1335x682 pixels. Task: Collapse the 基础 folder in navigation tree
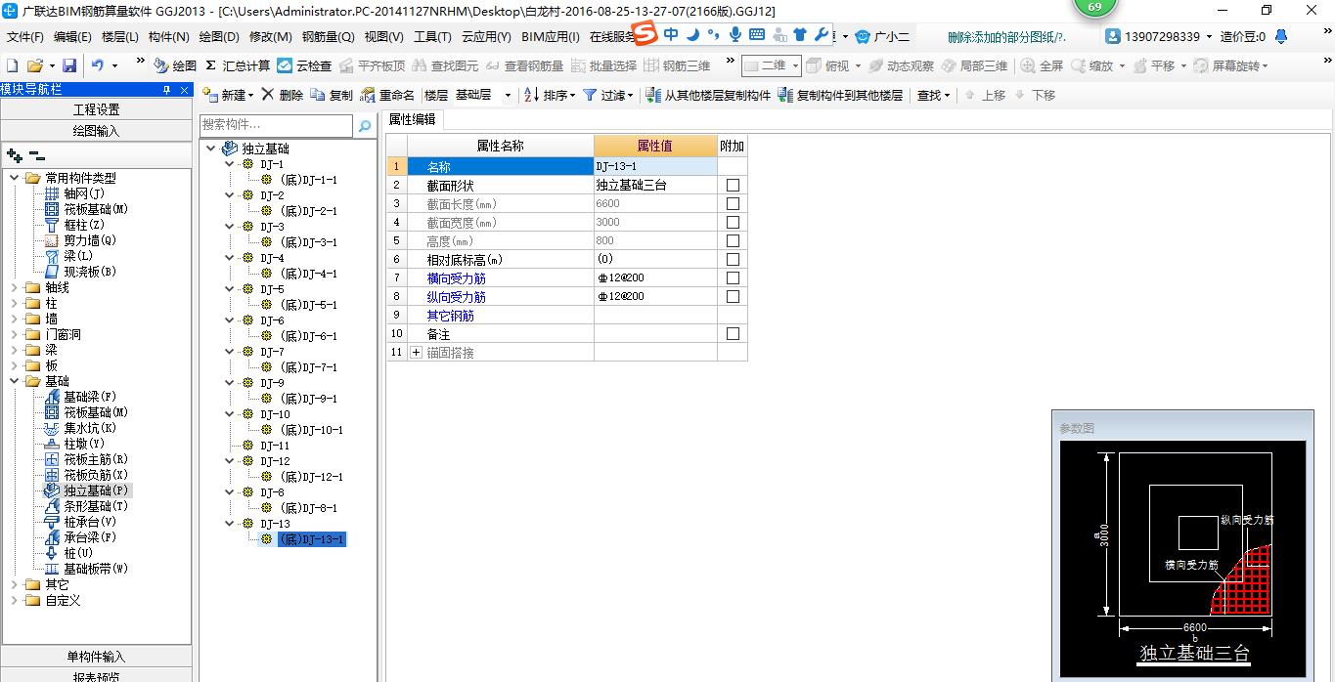(15, 381)
